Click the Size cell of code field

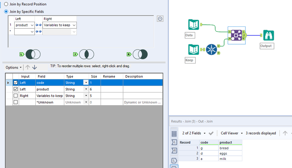tap(95, 83)
